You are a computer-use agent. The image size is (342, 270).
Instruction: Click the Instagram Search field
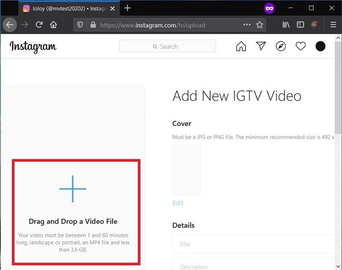(x=167, y=46)
